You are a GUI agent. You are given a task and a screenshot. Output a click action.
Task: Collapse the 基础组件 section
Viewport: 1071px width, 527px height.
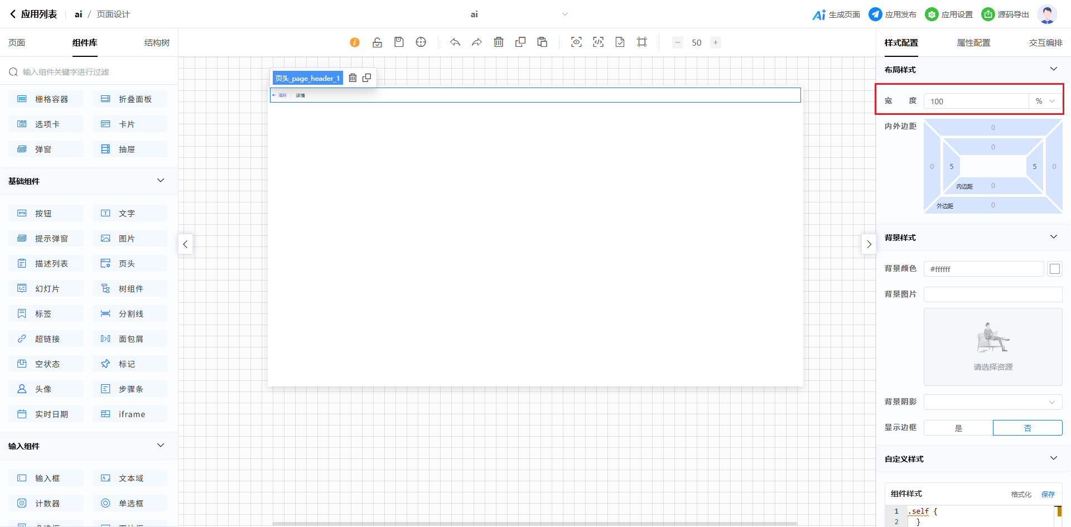(x=161, y=181)
